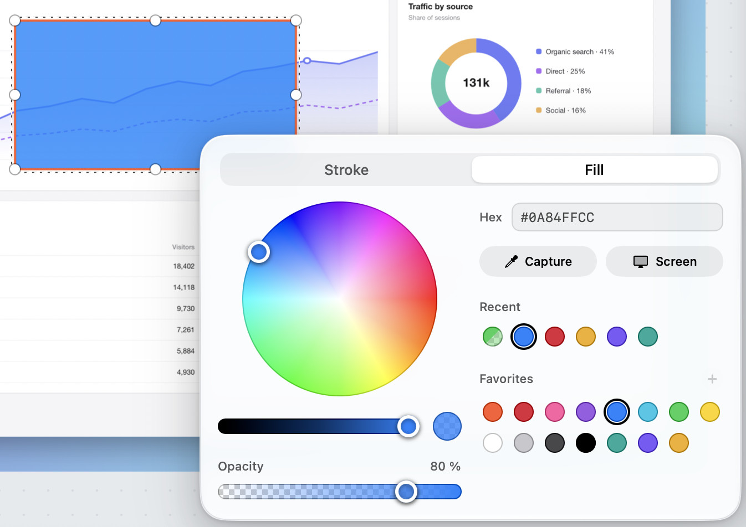The height and width of the screenshot is (527, 746).
Task: Select the sky blue Favorites swatch
Action: point(648,412)
